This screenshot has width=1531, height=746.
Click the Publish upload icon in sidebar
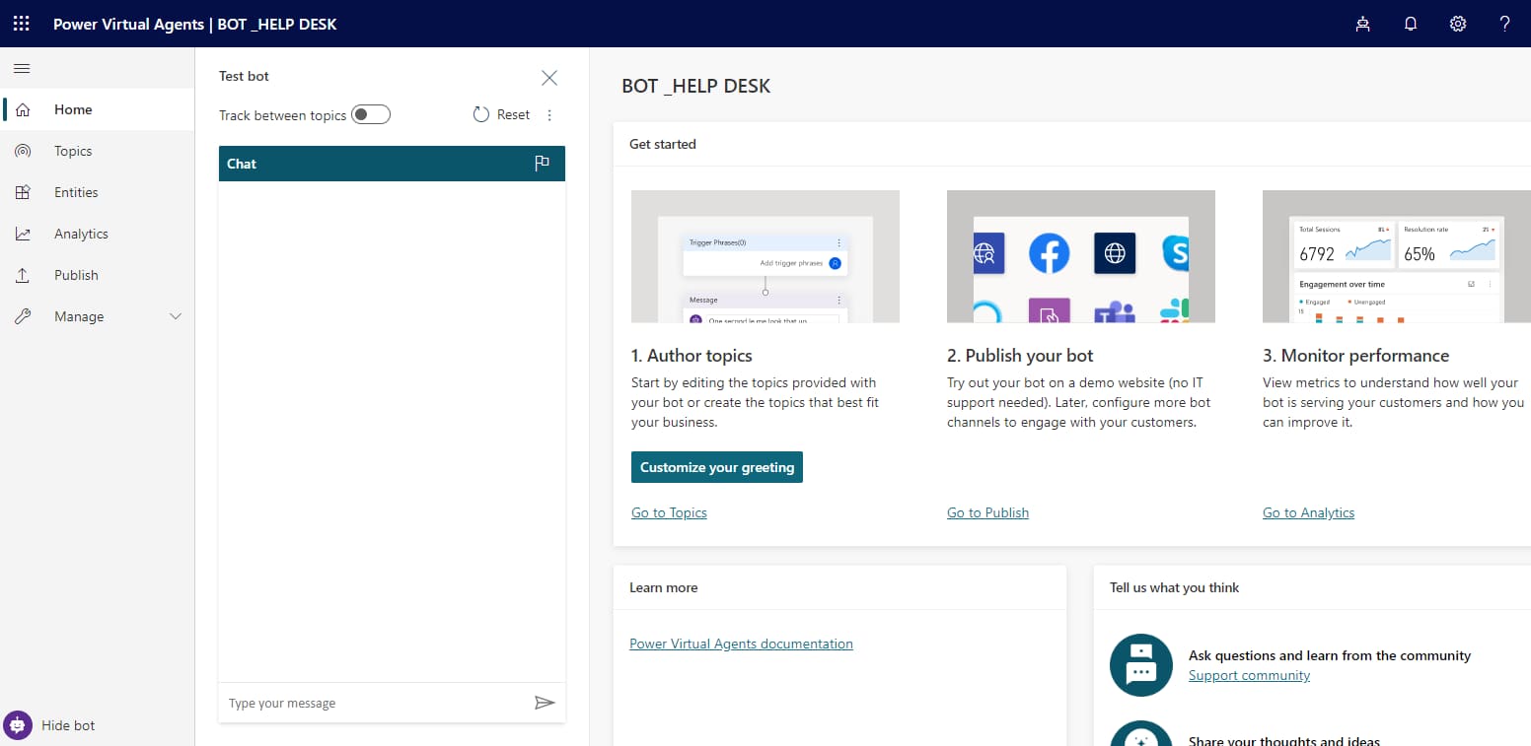pyautogui.click(x=23, y=275)
